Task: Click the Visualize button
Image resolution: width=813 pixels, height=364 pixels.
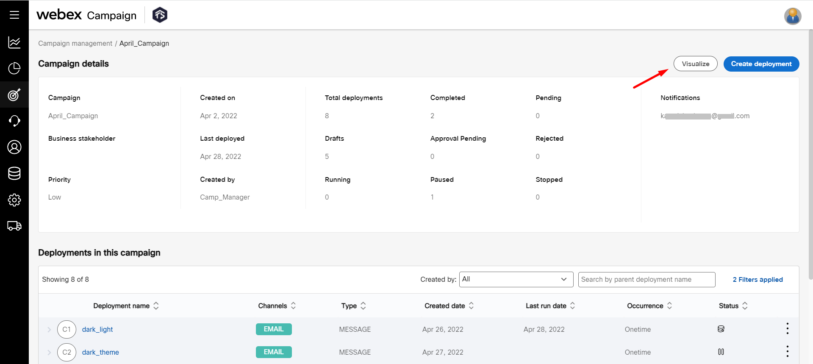Action: point(695,64)
